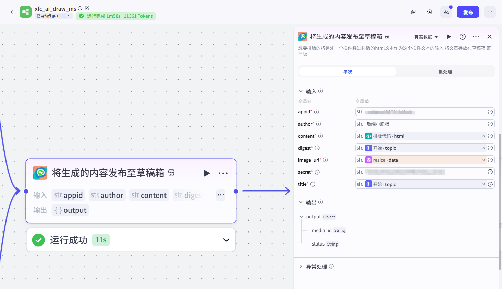Click the node's left input port

click(26, 191)
